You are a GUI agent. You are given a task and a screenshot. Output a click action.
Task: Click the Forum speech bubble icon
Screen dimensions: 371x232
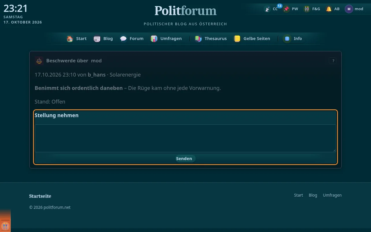pos(123,39)
